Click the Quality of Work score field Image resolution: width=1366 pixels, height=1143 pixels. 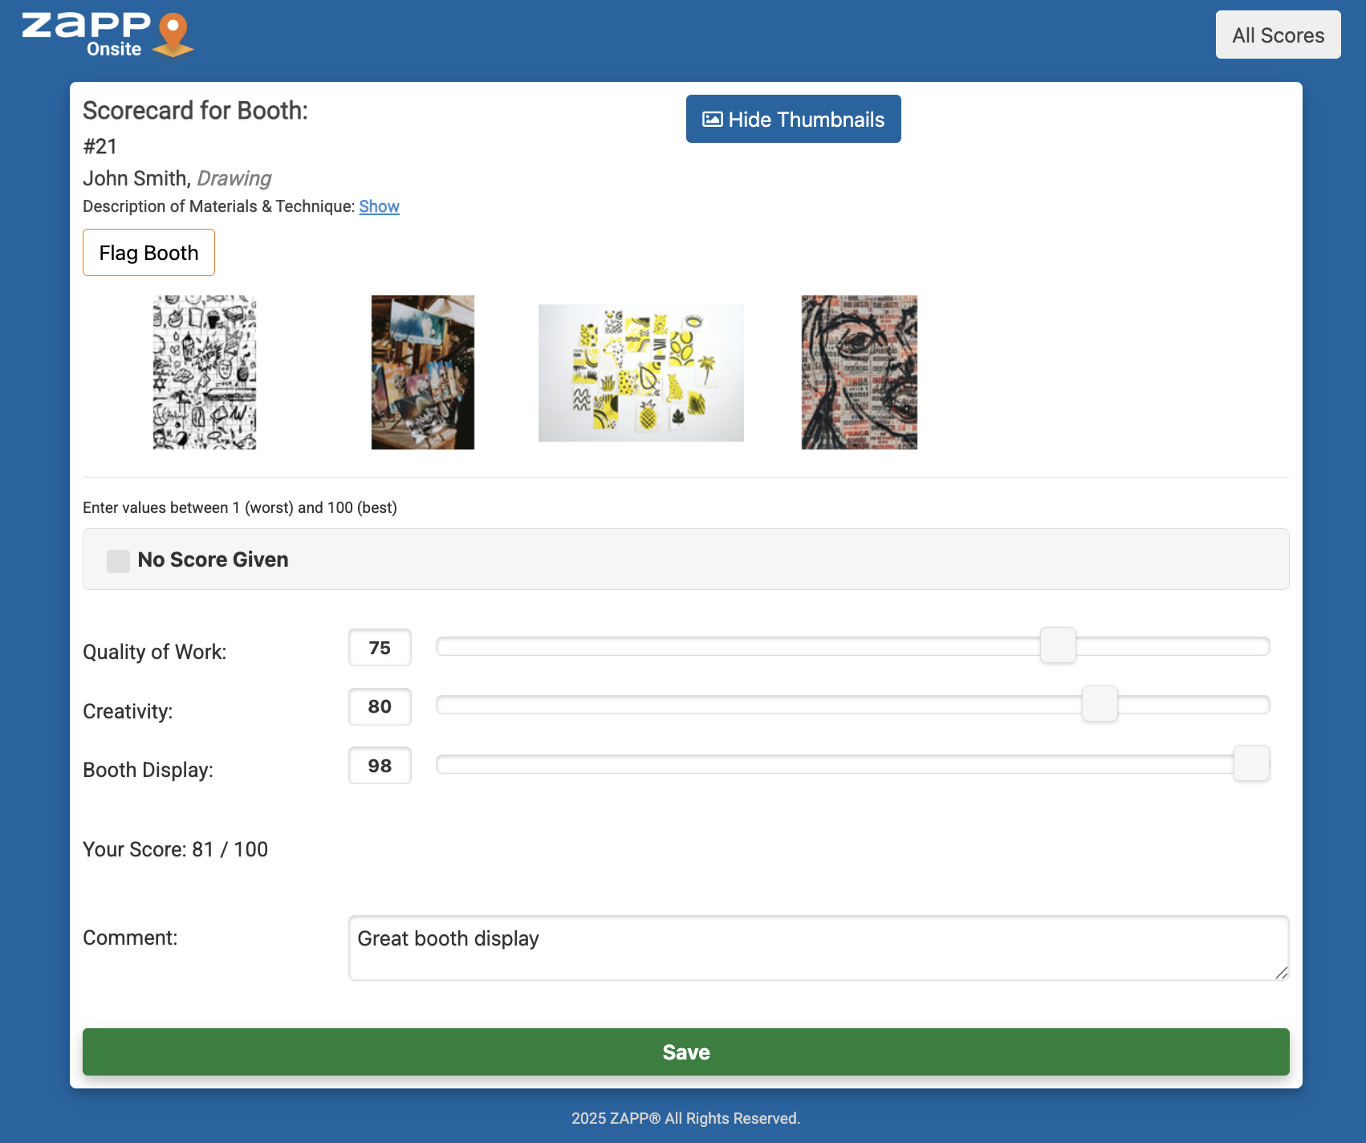coord(380,648)
